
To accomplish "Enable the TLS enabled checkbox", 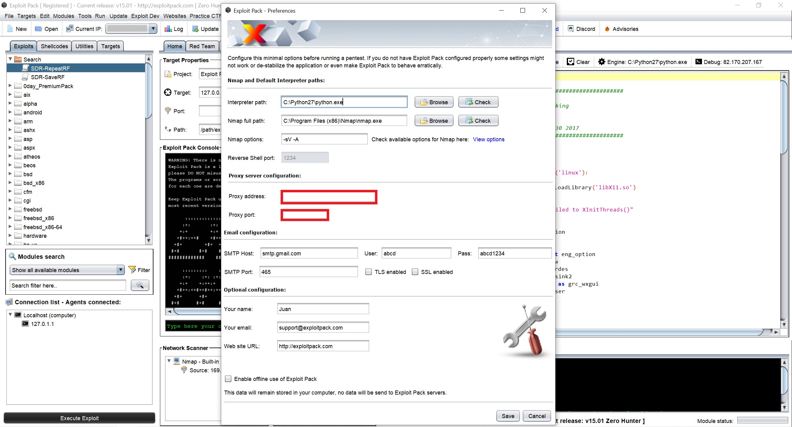I will pos(368,272).
